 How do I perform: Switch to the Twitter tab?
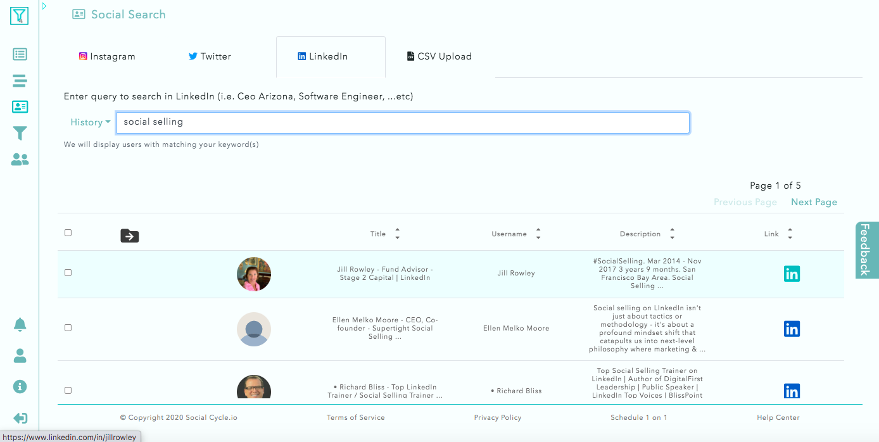pos(210,56)
